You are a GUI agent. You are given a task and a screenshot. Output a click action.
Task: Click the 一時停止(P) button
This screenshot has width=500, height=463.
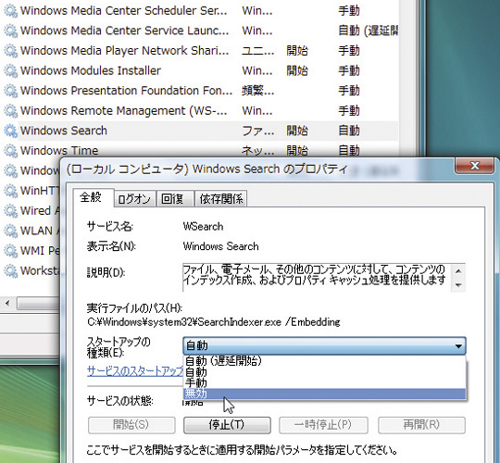click(x=323, y=425)
